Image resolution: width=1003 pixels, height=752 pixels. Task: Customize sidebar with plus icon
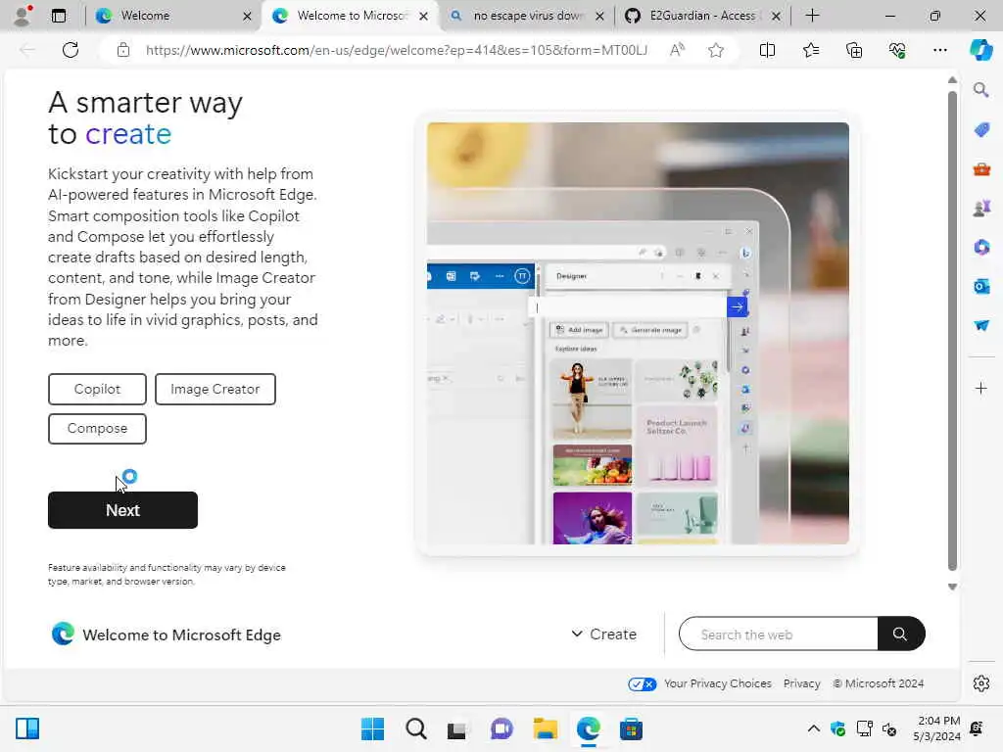tap(980, 388)
